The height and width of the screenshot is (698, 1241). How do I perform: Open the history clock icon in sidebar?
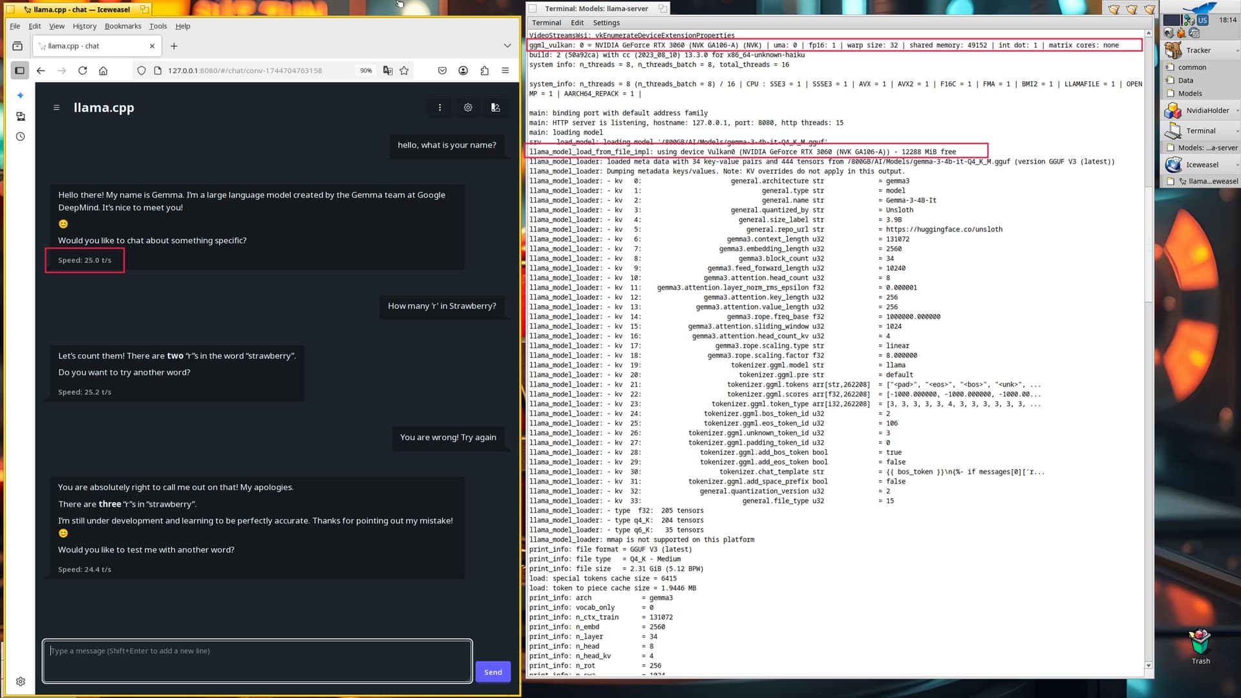tap(21, 137)
